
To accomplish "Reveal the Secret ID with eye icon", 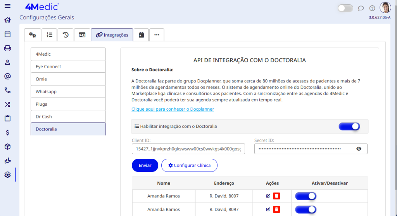I will (359, 149).
